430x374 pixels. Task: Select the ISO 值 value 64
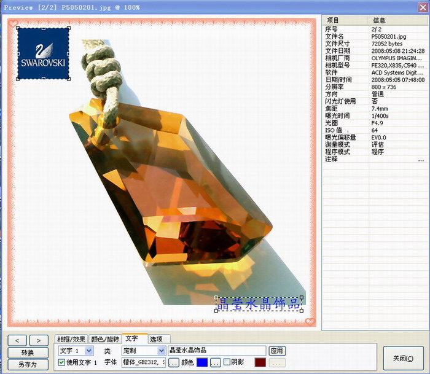click(374, 130)
